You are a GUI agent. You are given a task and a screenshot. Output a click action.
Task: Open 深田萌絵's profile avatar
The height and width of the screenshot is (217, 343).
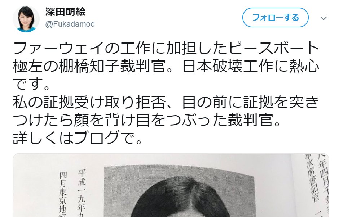click(26, 19)
